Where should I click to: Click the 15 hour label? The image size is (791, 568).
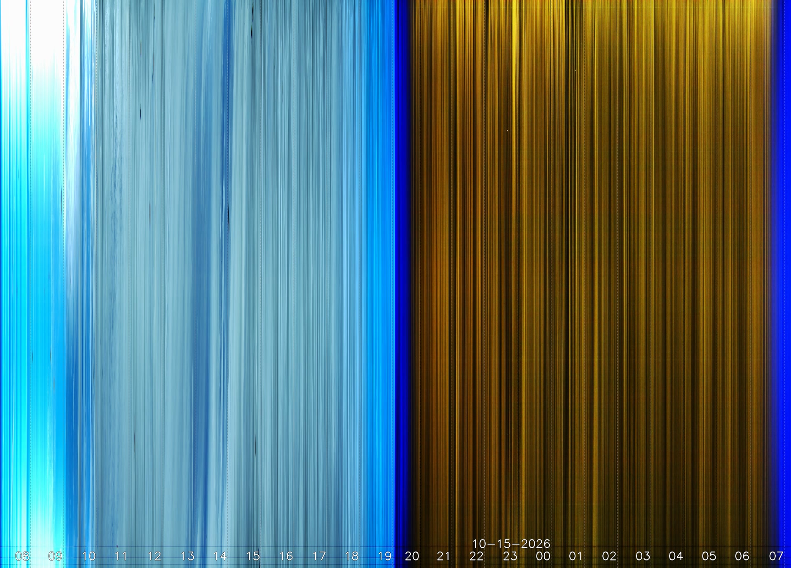point(253,556)
